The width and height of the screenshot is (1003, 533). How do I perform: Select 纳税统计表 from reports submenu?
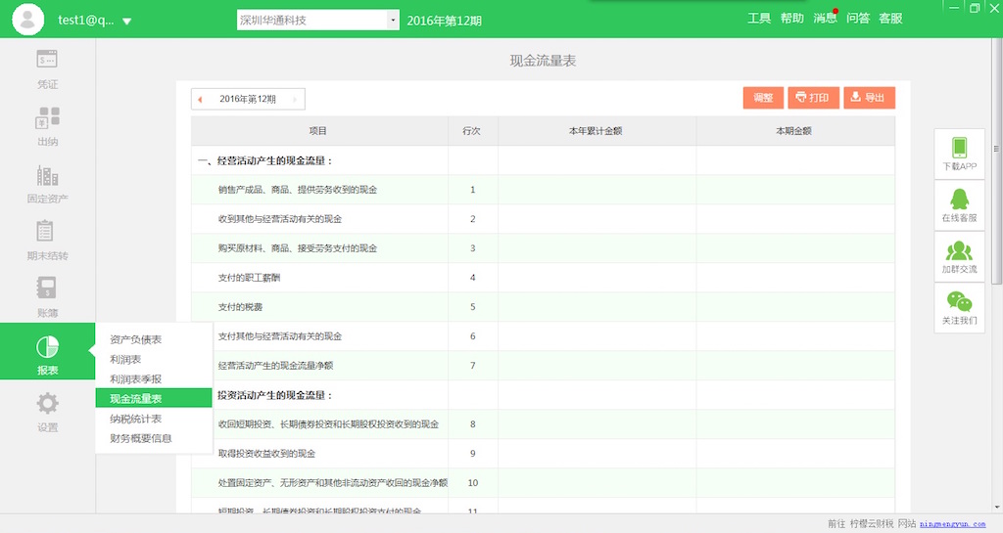pyautogui.click(x=136, y=419)
